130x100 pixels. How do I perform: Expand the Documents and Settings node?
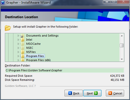[x=18, y=36]
